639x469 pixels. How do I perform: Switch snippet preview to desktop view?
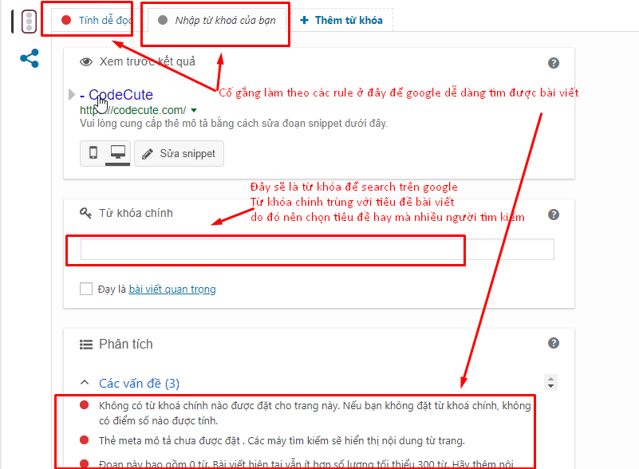point(118,153)
